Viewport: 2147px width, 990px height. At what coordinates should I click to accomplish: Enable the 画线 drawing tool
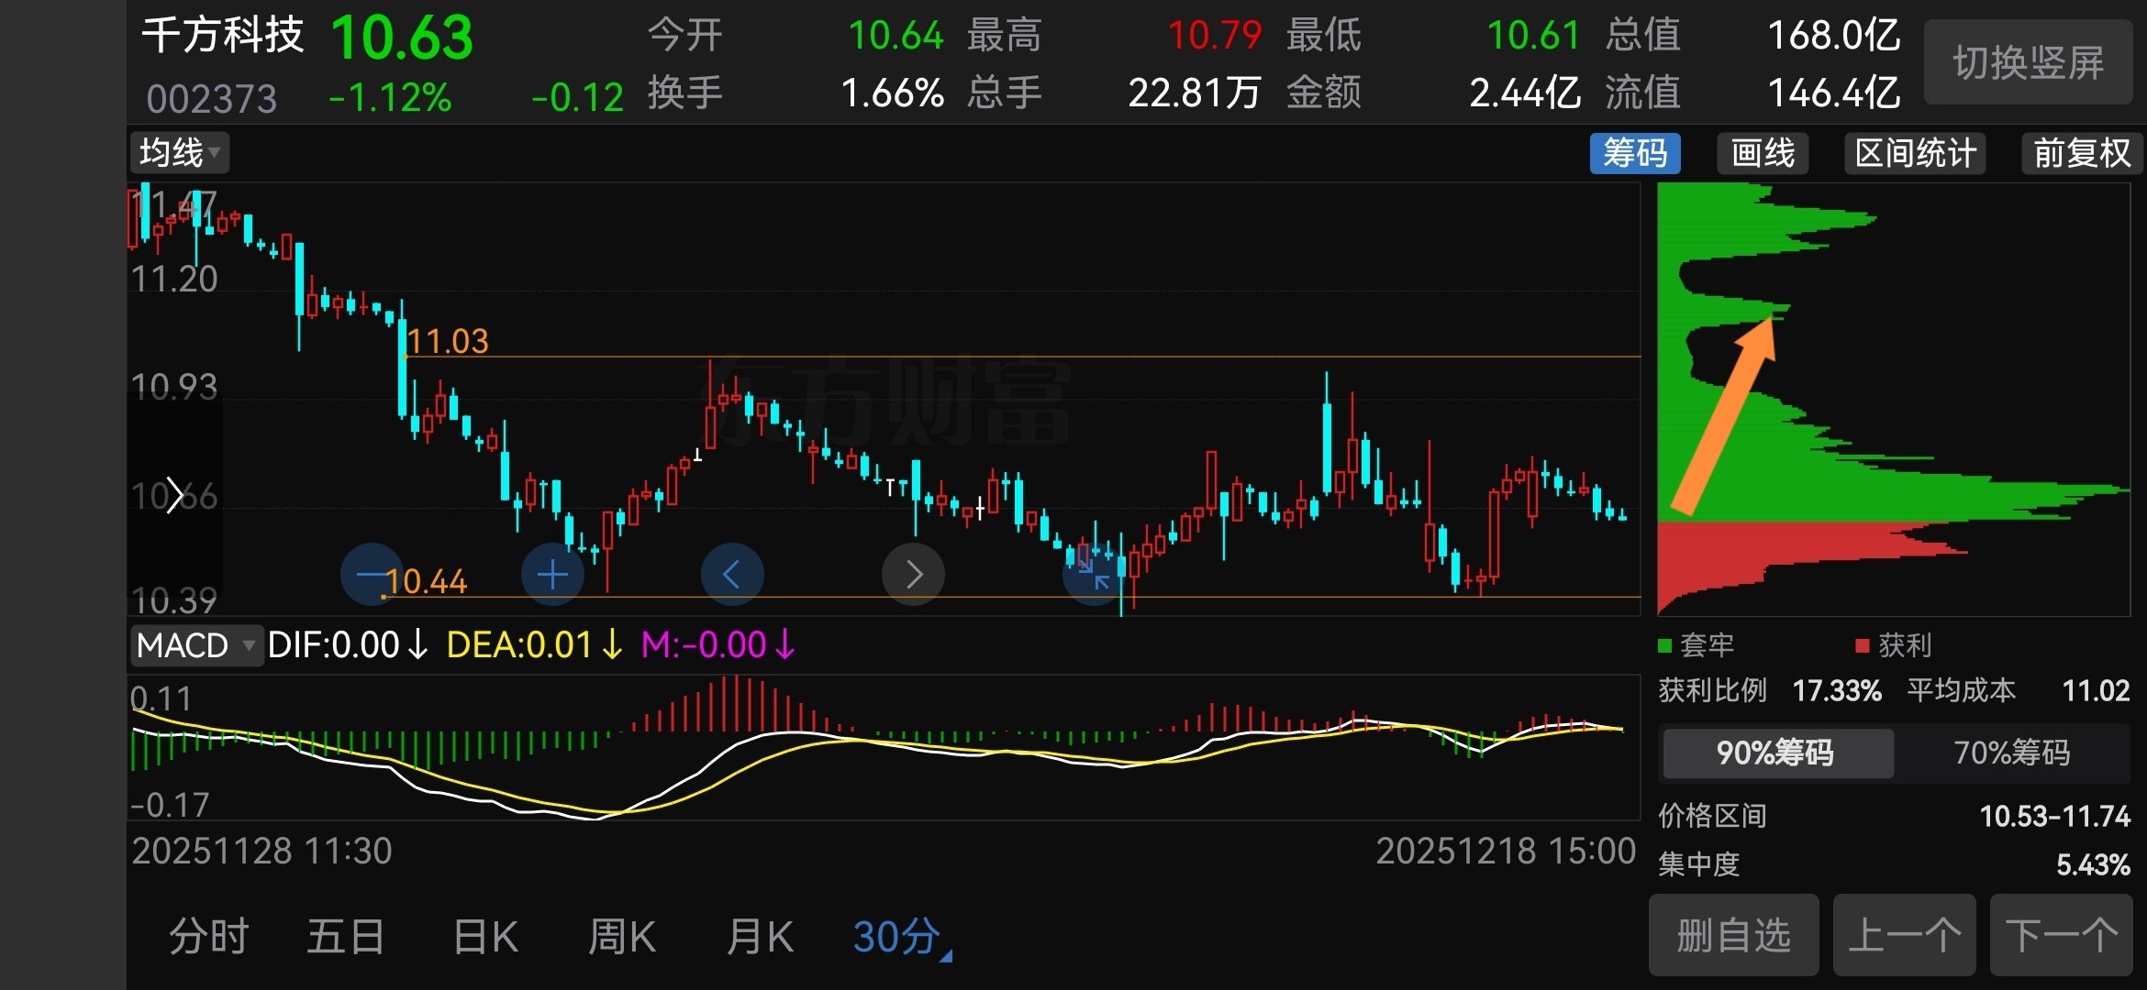coord(1763,153)
